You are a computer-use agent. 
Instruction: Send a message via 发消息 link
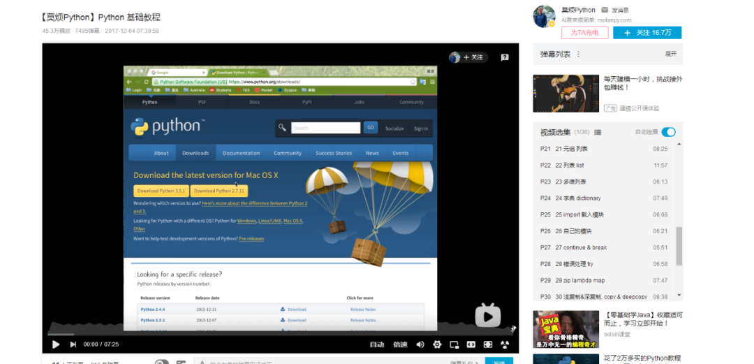tap(620, 10)
